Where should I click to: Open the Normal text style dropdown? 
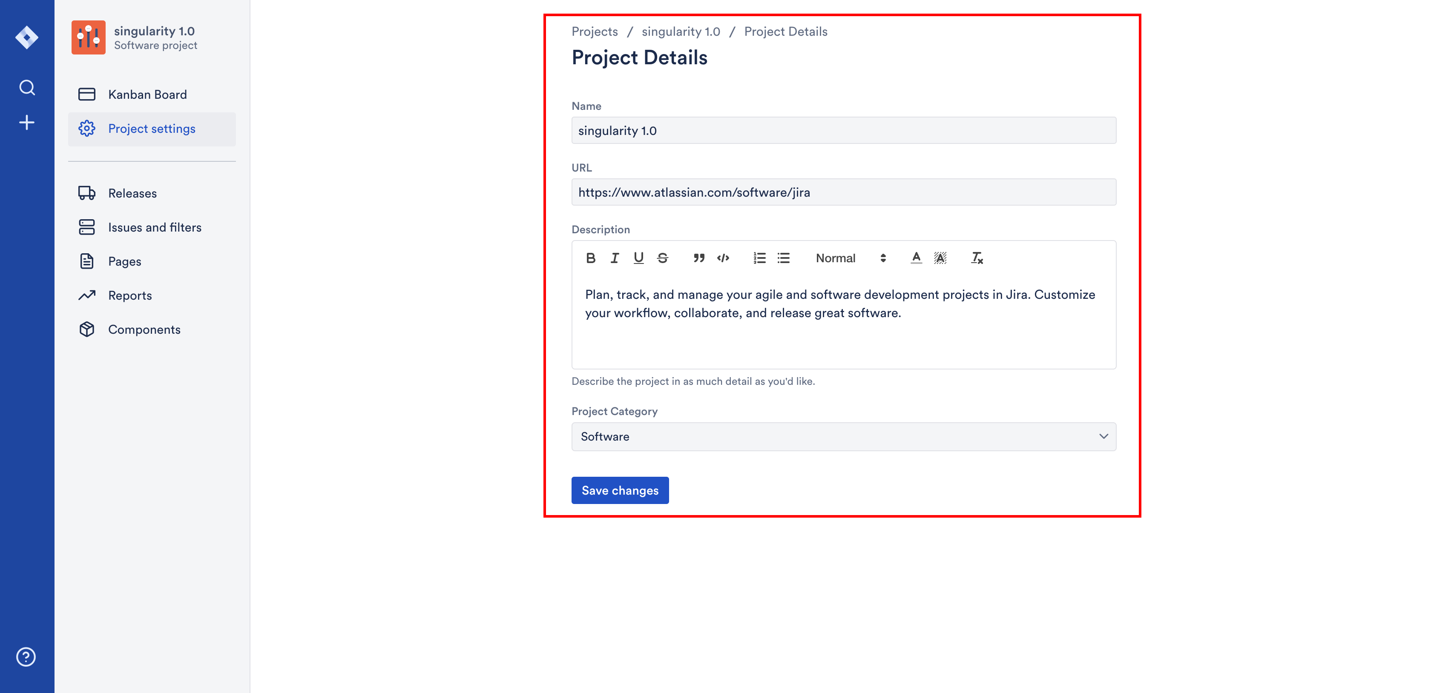click(x=850, y=258)
